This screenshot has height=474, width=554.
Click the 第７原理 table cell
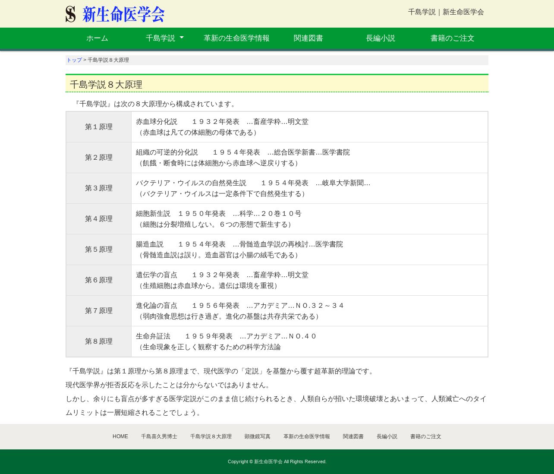[x=99, y=311]
